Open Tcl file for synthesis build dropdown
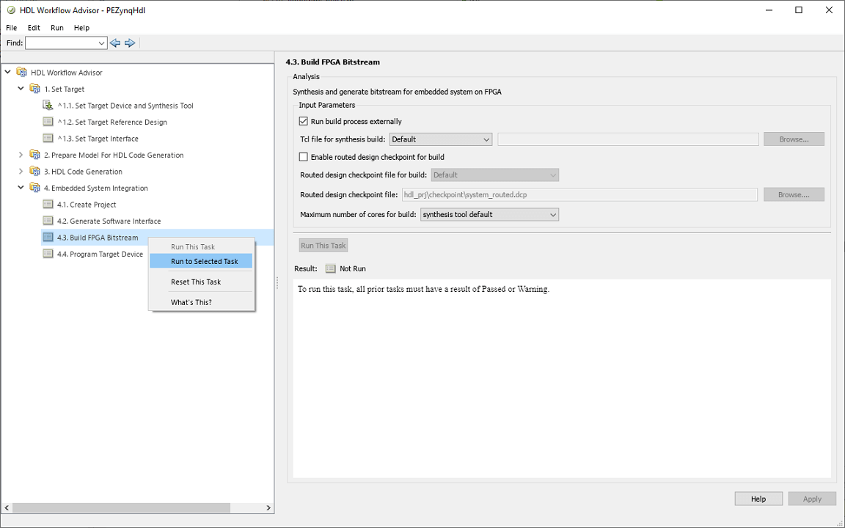The image size is (845, 528). point(440,139)
